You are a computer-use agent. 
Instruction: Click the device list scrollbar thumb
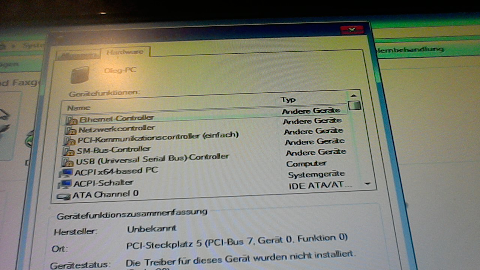(354, 105)
